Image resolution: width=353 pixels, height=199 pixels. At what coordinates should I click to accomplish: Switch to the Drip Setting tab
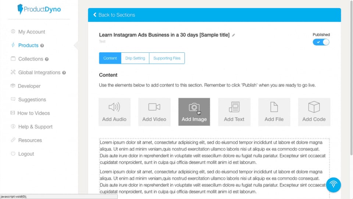(x=135, y=58)
